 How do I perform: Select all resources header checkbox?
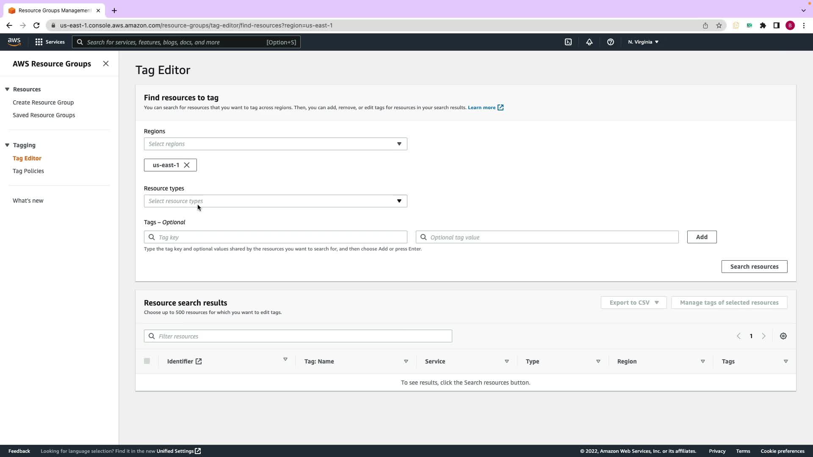click(147, 361)
